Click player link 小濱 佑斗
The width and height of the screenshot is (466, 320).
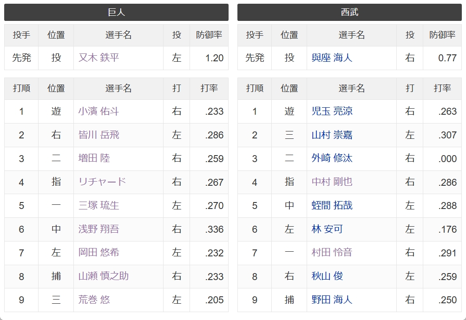point(98,111)
